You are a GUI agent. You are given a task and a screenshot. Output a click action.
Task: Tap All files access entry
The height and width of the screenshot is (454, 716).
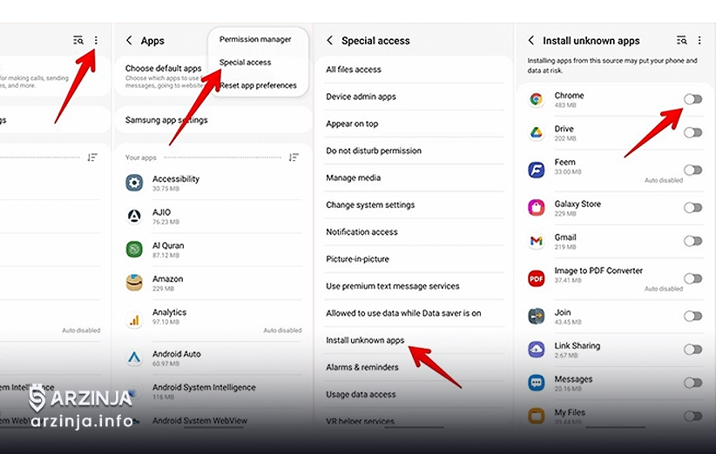[354, 70]
